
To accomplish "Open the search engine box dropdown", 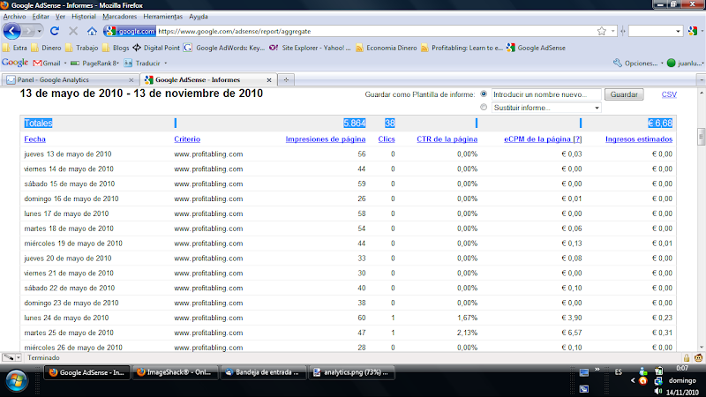I will pyautogui.click(x=678, y=31).
